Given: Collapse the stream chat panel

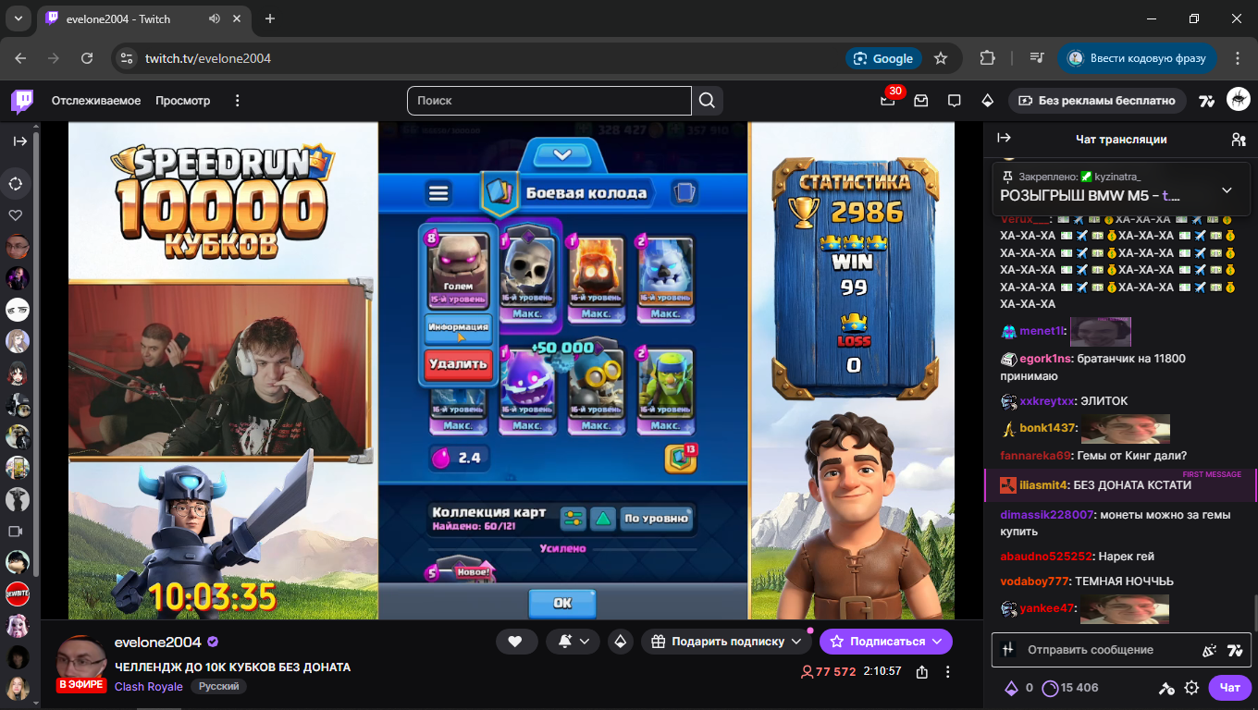Looking at the screenshot, I should pyautogui.click(x=1004, y=139).
